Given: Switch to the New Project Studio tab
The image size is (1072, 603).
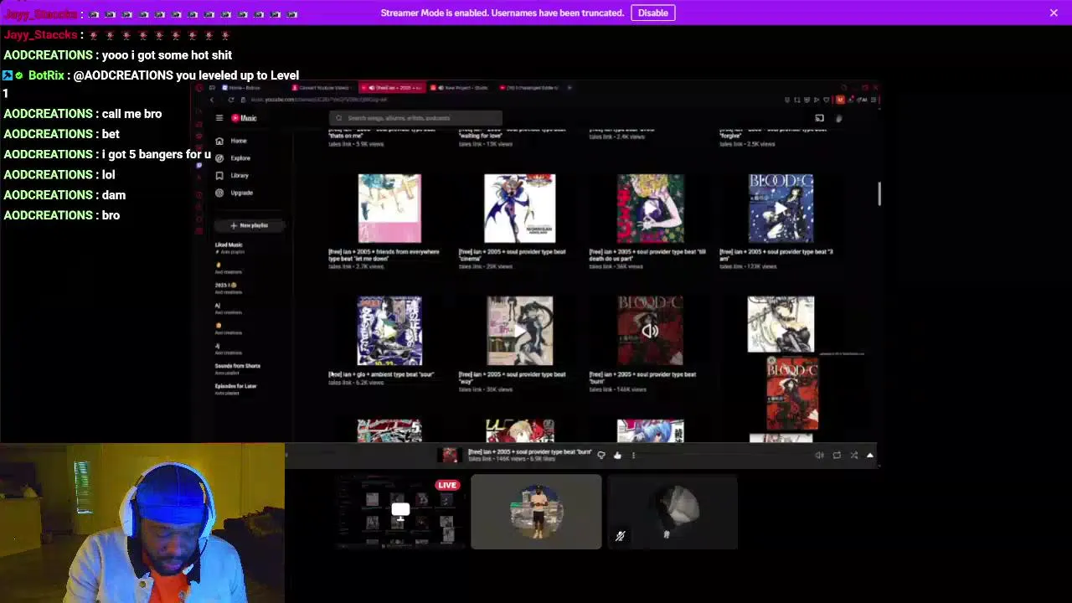Looking at the screenshot, I should [x=461, y=87].
